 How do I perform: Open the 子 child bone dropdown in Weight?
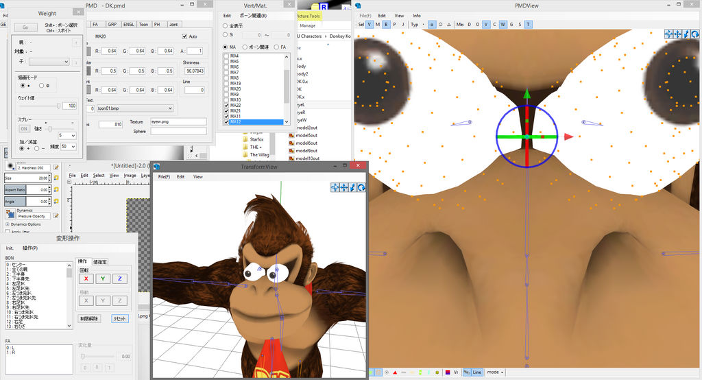pos(49,62)
